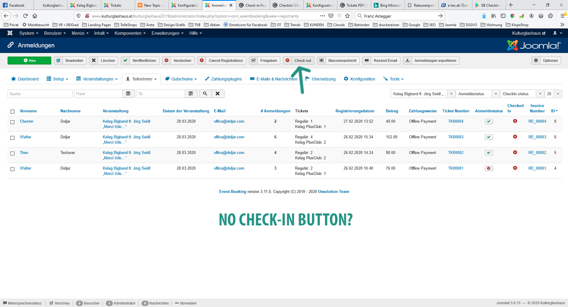Click the Anmeldungen exportieren button
This screenshot has height=307, width=568.
pyautogui.click(x=431, y=60)
